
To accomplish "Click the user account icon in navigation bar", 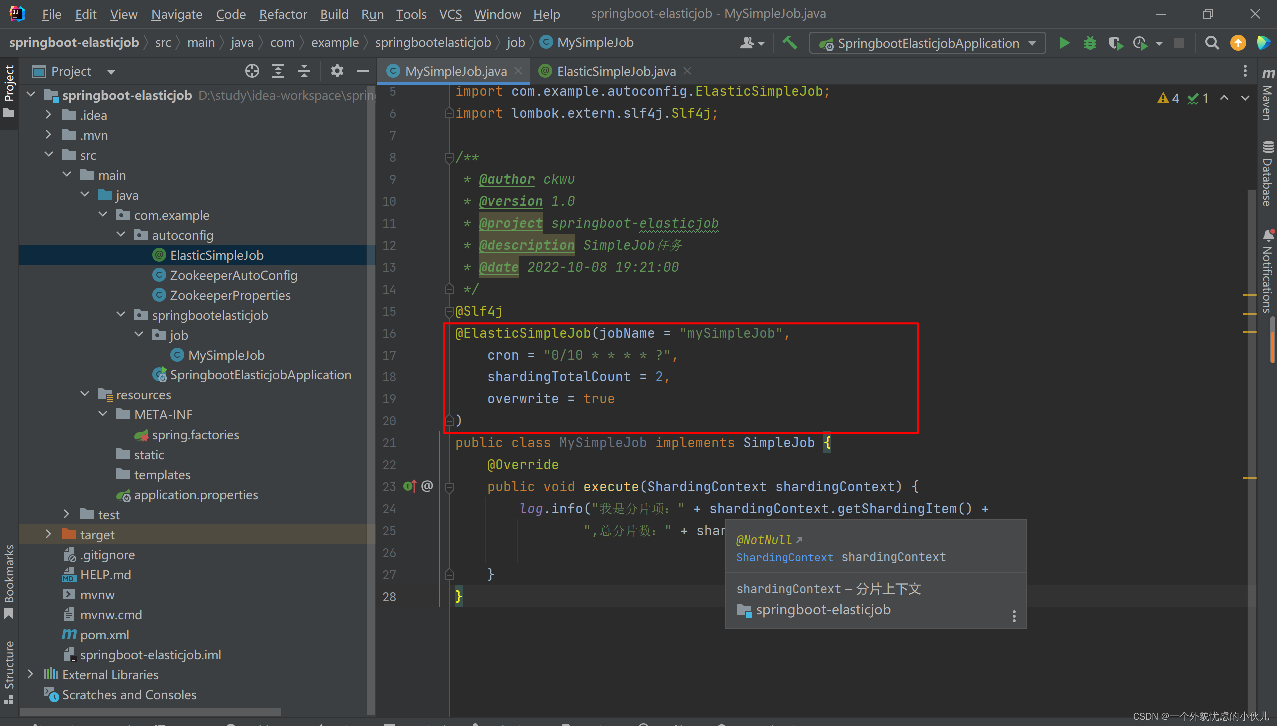I will pyautogui.click(x=751, y=43).
